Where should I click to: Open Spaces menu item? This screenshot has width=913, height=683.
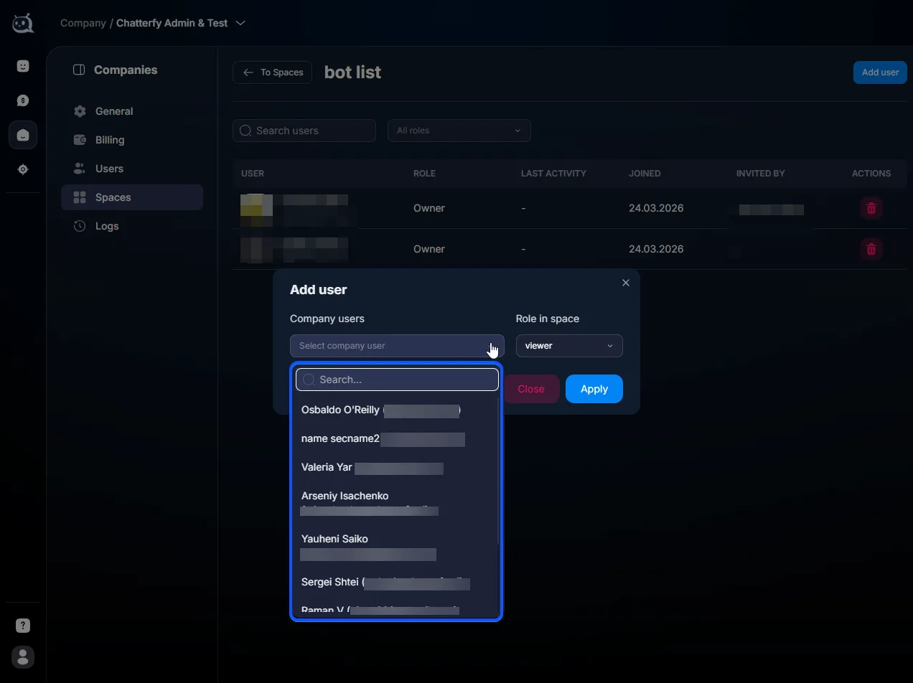tap(132, 197)
